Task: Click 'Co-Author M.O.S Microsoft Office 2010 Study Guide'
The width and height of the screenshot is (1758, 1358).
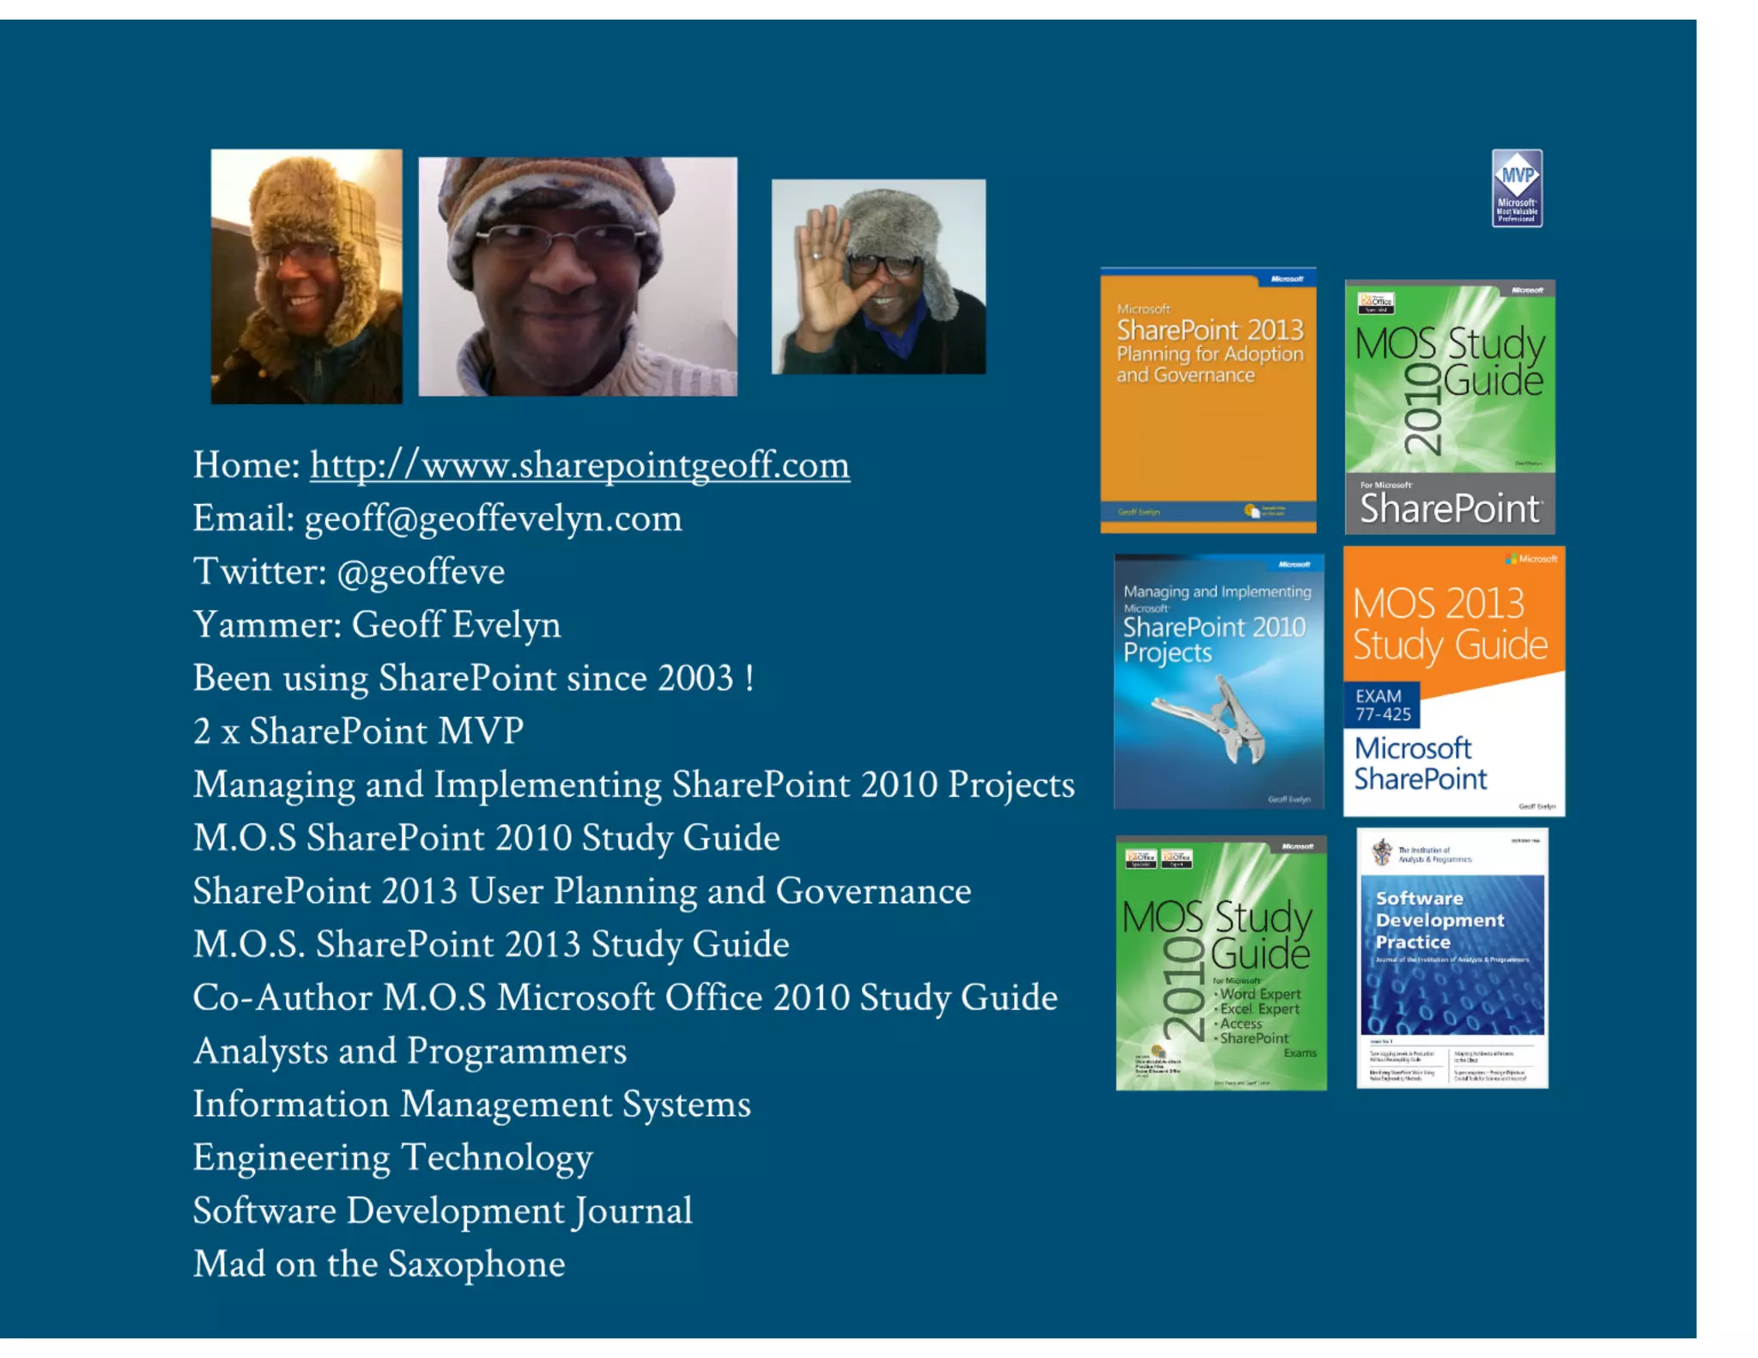Action: (x=625, y=997)
